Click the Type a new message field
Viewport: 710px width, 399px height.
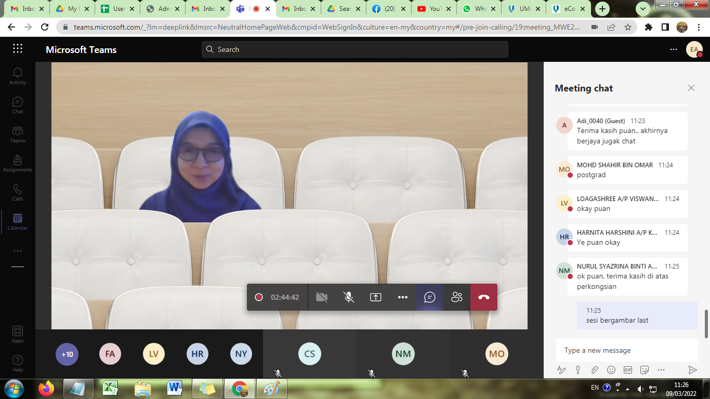click(x=627, y=350)
